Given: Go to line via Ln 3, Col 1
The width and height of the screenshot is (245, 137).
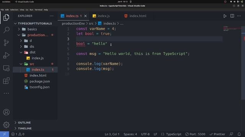Looking at the screenshot, I should coord(112,134).
